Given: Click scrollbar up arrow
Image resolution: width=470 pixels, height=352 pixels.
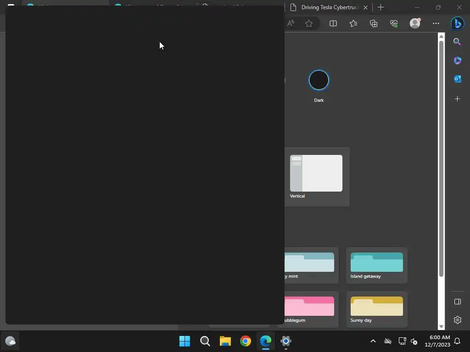Looking at the screenshot, I should pyautogui.click(x=441, y=36).
